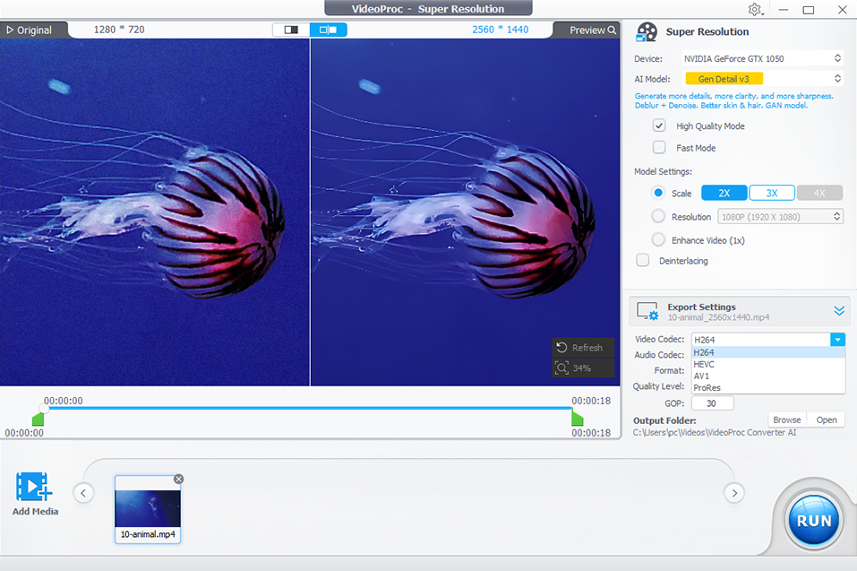The image size is (857, 571).
Task: Click the right green trim marker
Action: 577,420
